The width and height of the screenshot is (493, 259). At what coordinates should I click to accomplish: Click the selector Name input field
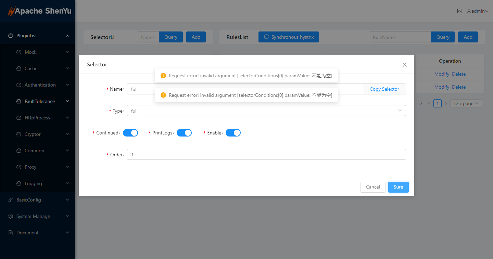point(245,89)
